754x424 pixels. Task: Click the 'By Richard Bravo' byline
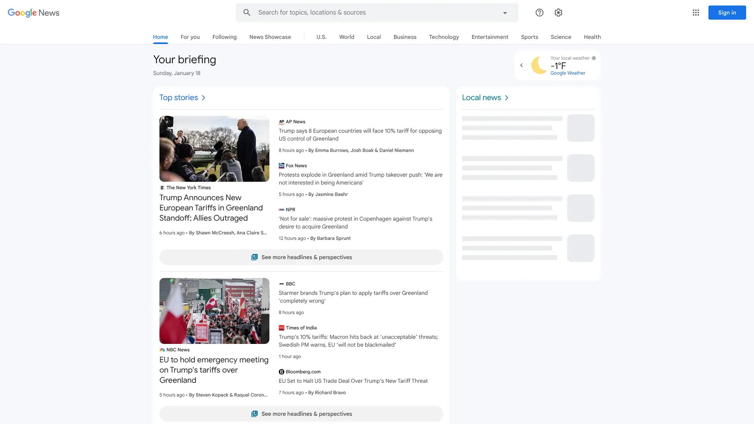pos(327,393)
